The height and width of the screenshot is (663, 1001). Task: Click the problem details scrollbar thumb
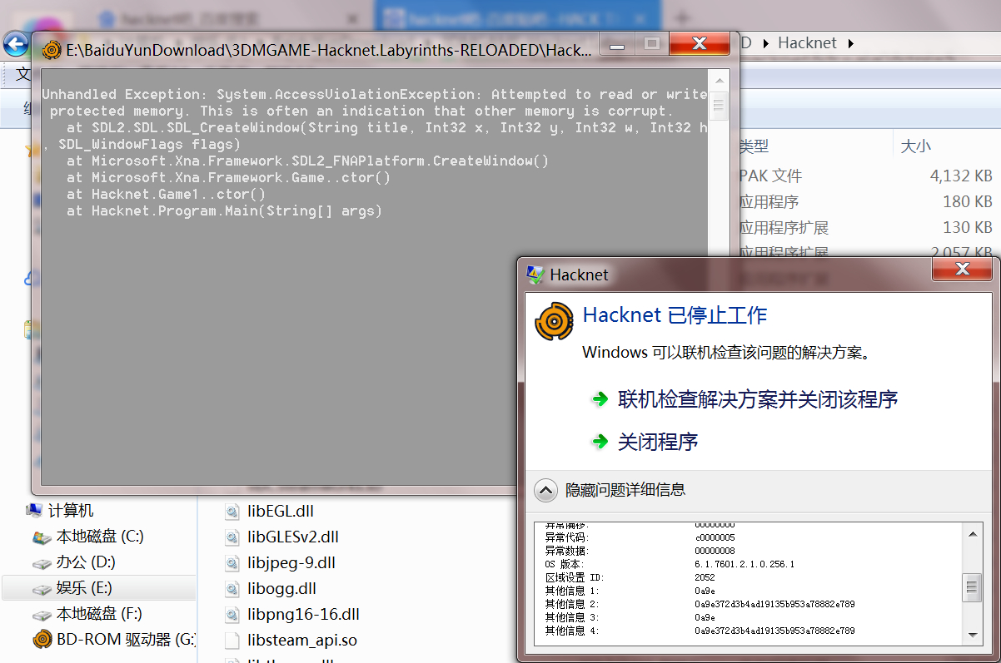(972, 587)
